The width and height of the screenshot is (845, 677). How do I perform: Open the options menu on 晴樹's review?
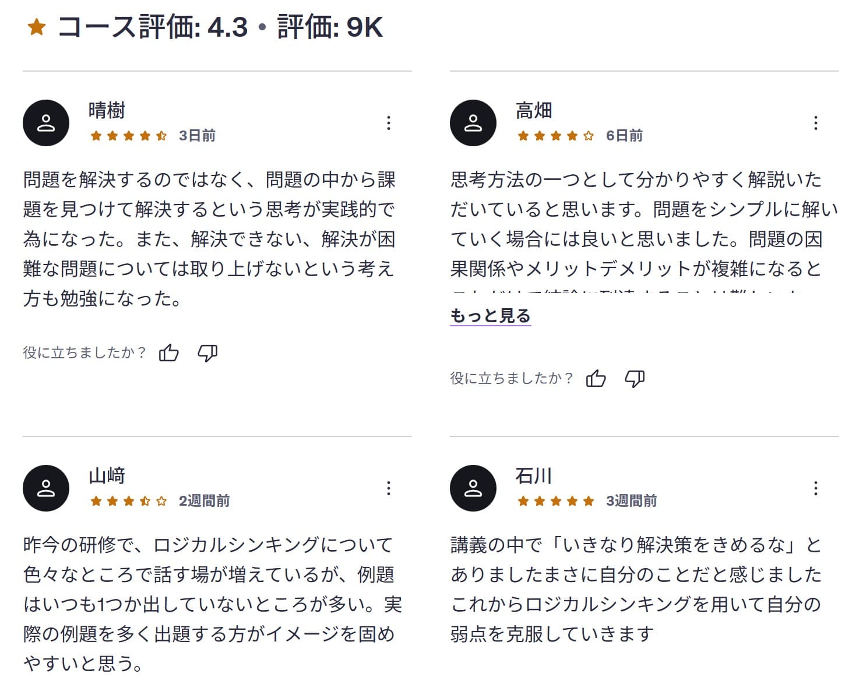(x=389, y=123)
